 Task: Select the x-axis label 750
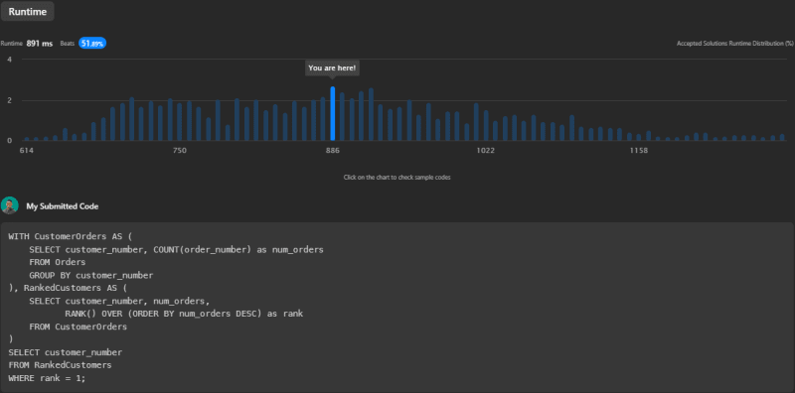180,151
